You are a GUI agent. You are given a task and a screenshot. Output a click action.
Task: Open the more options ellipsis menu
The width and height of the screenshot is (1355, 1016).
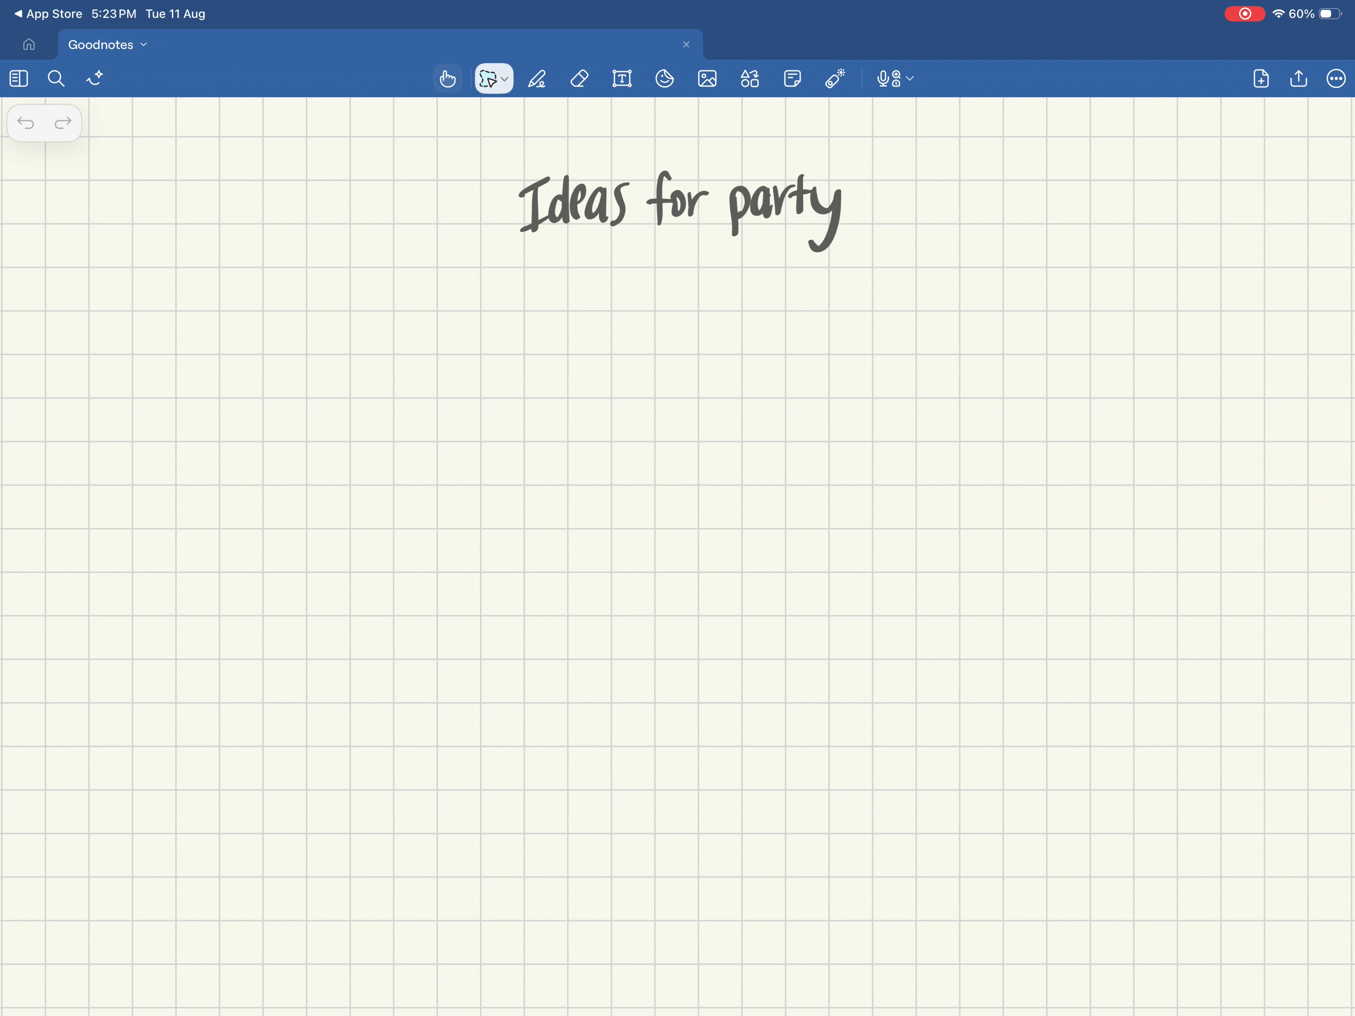1336,78
